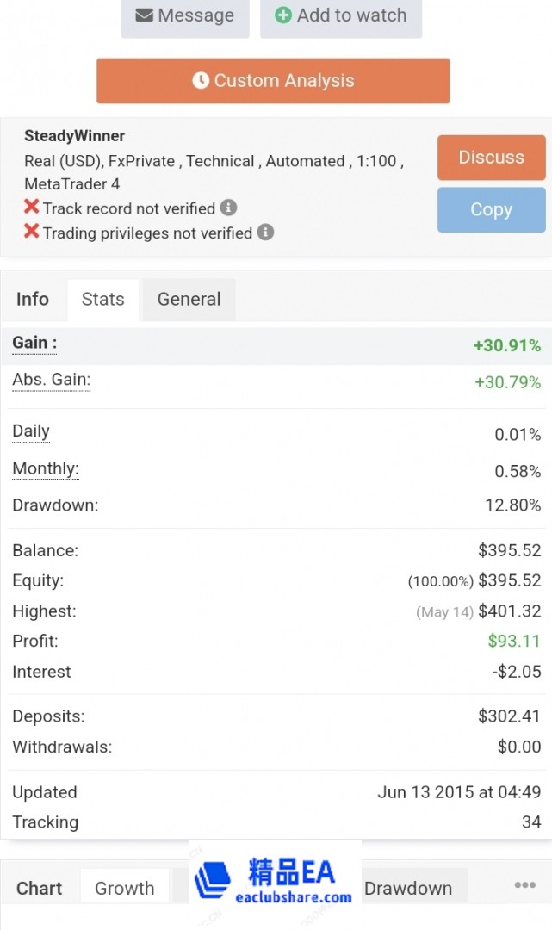
Task: Click info icon next to Track record not verified
Action: [228, 208]
